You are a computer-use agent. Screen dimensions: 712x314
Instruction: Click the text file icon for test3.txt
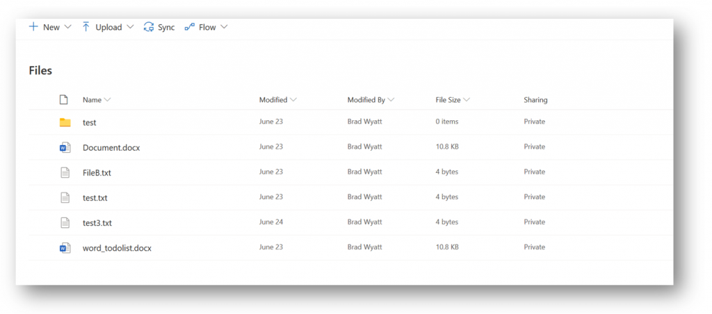[65, 223]
